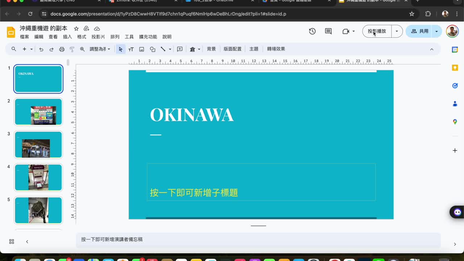464x261 pixels.
Task: Open the 排列 menu
Action: [x=115, y=37]
